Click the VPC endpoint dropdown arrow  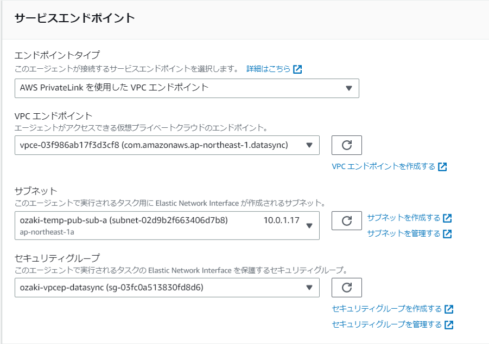[309, 145]
